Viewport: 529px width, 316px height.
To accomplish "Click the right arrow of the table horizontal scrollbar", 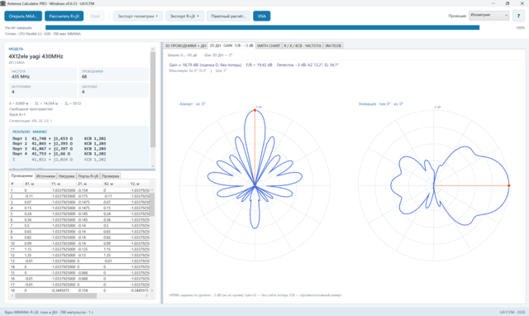I will (x=146, y=295).
